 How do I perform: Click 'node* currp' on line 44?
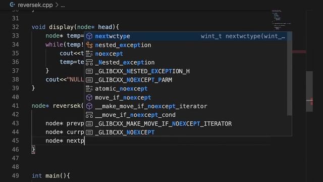coord(65,132)
